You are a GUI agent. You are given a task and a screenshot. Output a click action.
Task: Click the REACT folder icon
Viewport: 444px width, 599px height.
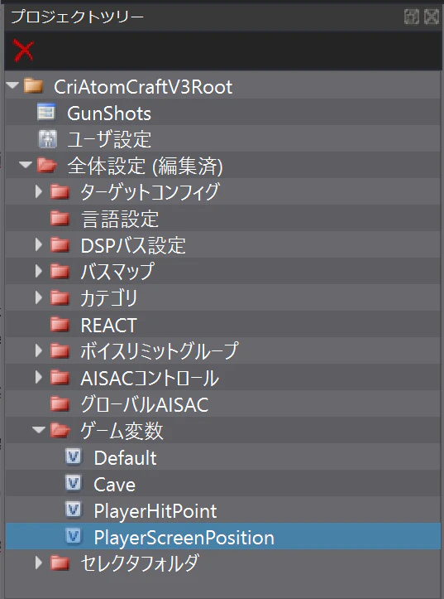click(x=60, y=325)
